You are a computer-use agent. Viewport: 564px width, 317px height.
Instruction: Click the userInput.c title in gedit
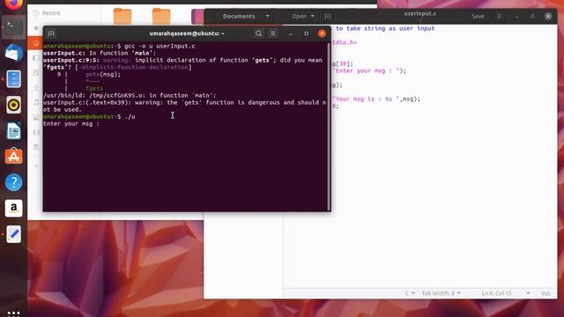pyautogui.click(x=419, y=14)
